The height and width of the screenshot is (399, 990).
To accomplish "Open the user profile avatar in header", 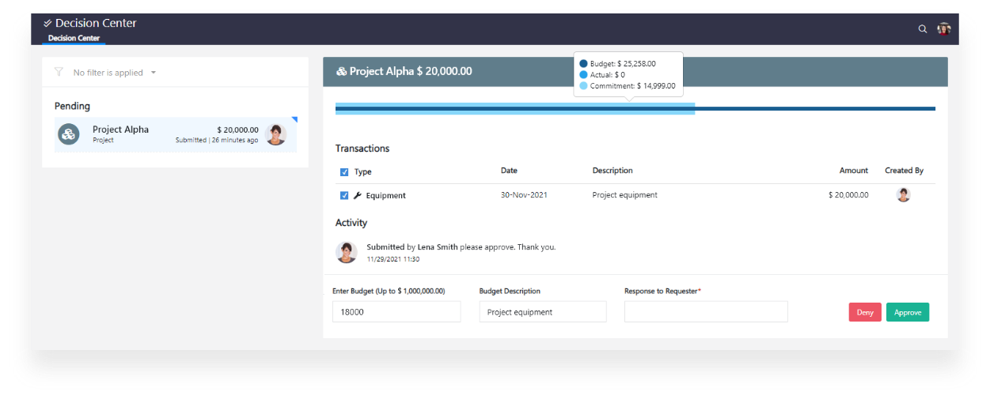I will 943,29.
